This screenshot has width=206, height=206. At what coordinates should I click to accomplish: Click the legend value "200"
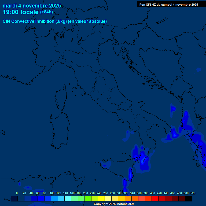coord(85,193)
